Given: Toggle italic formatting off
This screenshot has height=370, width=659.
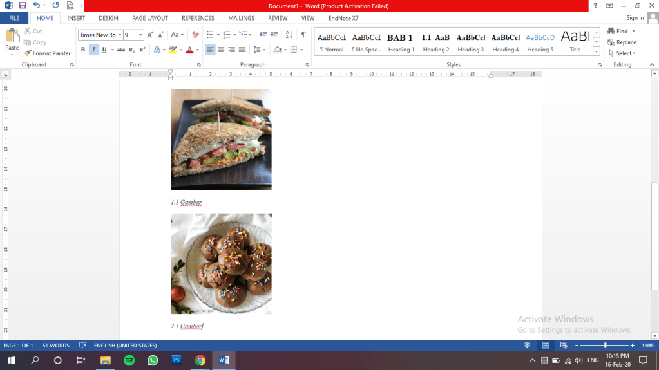Looking at the screenshot, I should pyautogui.click(x=93, y=50).
